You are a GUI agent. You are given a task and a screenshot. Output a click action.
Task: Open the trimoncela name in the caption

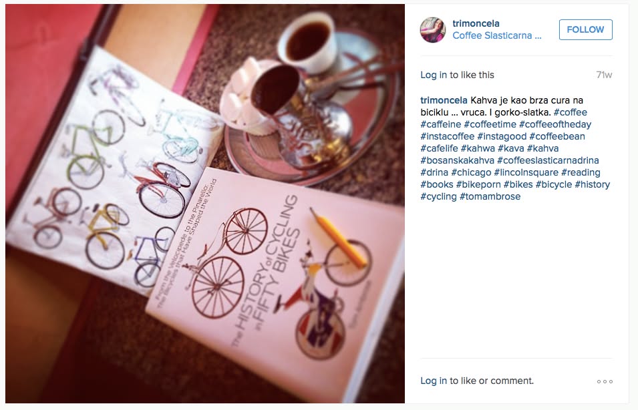click(444, 100)
